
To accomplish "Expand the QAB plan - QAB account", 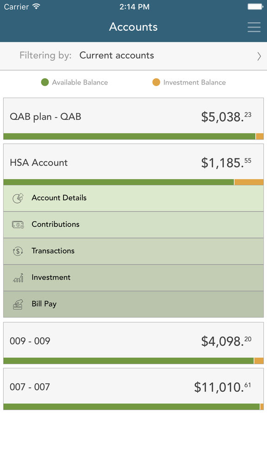I will click(x=133, y=116).
